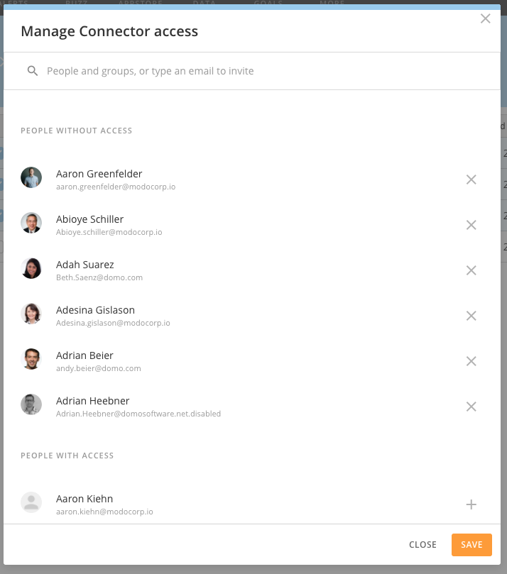Open the MORE menu

pyautogui.click(x=331, y=3)
